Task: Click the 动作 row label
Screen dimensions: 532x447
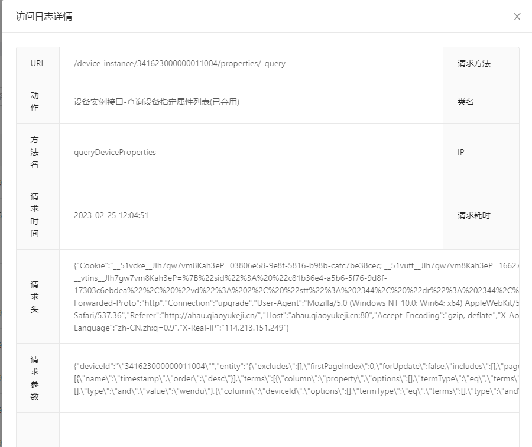Action: click(37, 101)
